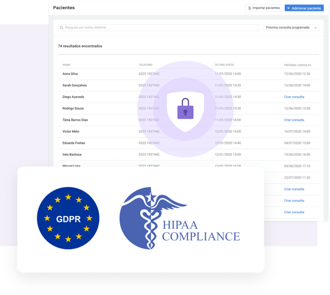Click the Pacientes page title

(64, 7)
